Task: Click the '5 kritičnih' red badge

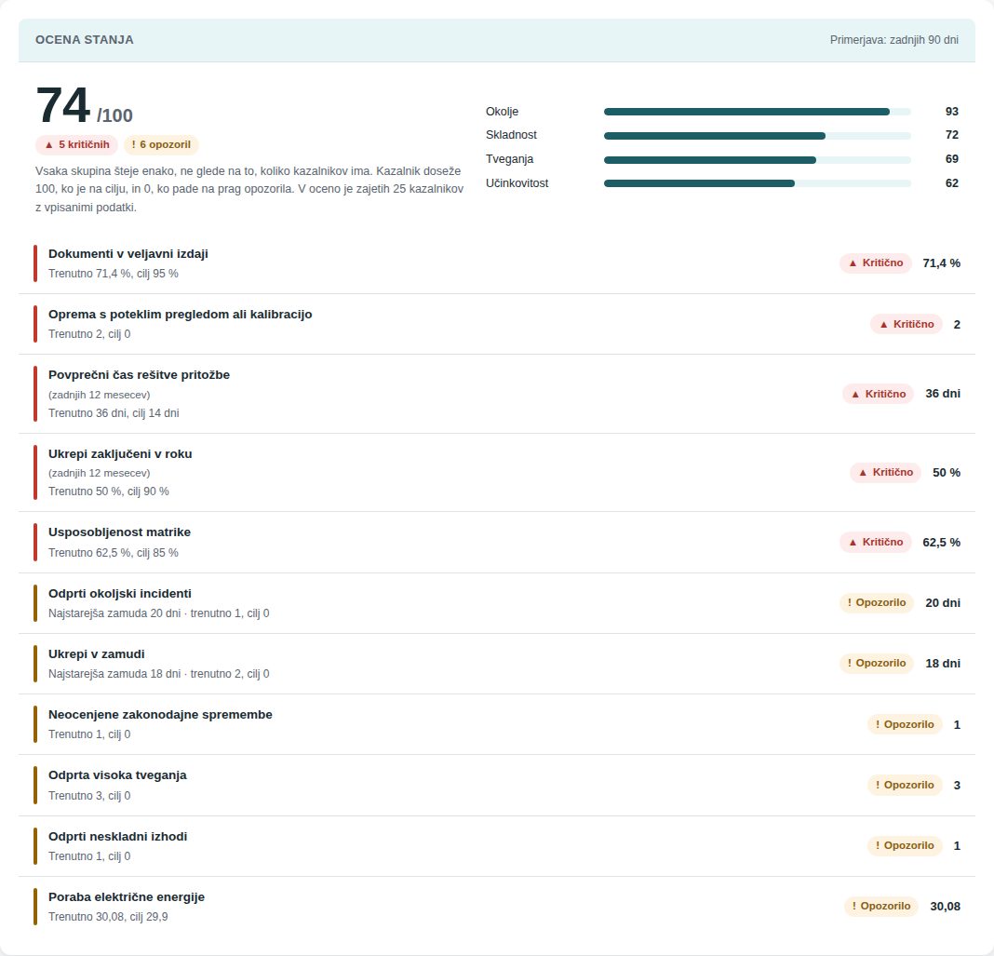Action: pyautogui.click(x=76, y=144)
